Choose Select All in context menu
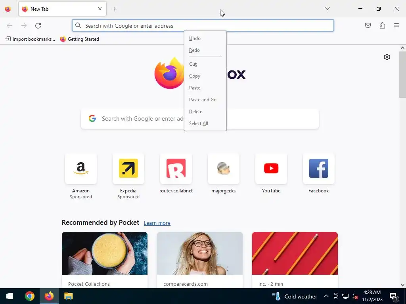 point(205,123)
